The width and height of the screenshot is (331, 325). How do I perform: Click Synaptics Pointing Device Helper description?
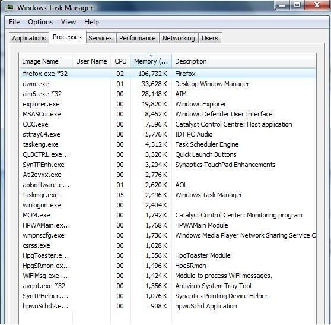[x=221, y=296]
